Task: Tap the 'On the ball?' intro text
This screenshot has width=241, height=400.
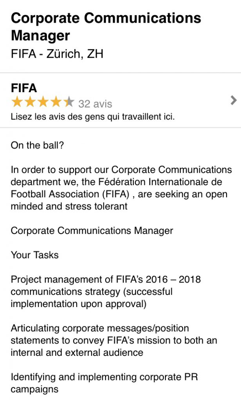Action: click(x=37, y=145)
